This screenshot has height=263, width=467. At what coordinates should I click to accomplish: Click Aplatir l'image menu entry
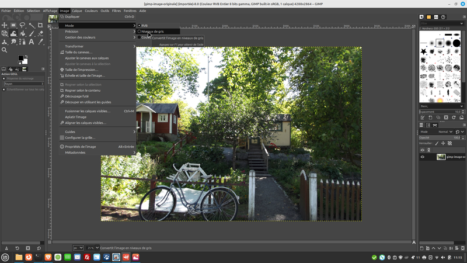(76, 117)
